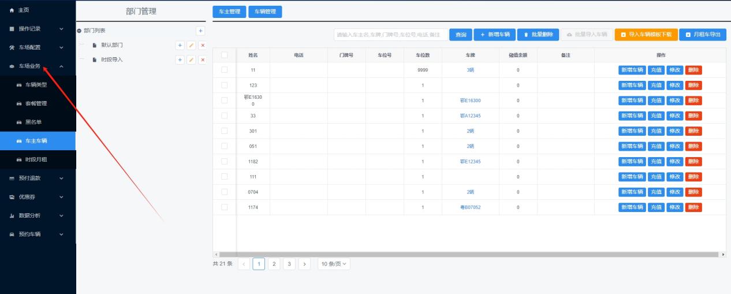Check the box for row 33

click(224, 116)
